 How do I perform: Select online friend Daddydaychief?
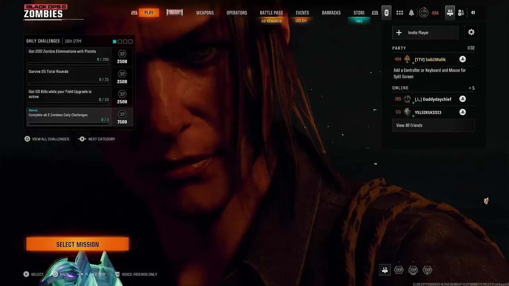coord(433,99)
